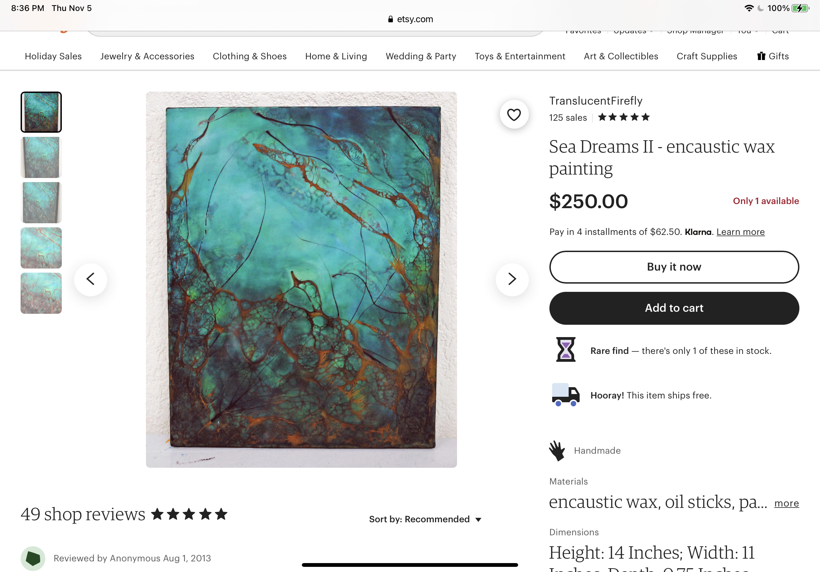Click the free shipping truck icon

(x=565, y=394)
